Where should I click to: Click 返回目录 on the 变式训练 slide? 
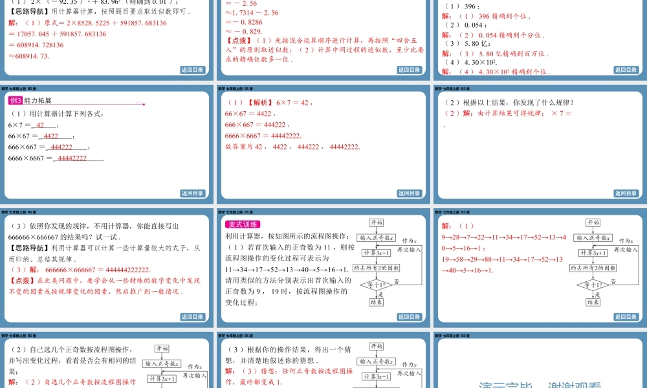(x=410, y=316)
